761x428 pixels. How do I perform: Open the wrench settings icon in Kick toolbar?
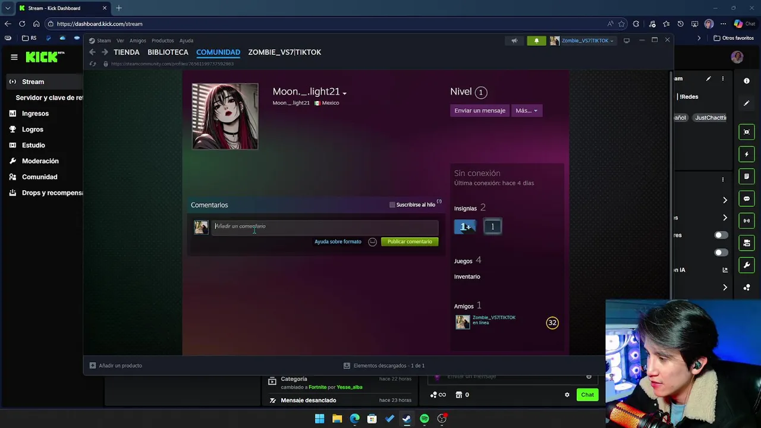pyautogui.click(x=747, y=265)
